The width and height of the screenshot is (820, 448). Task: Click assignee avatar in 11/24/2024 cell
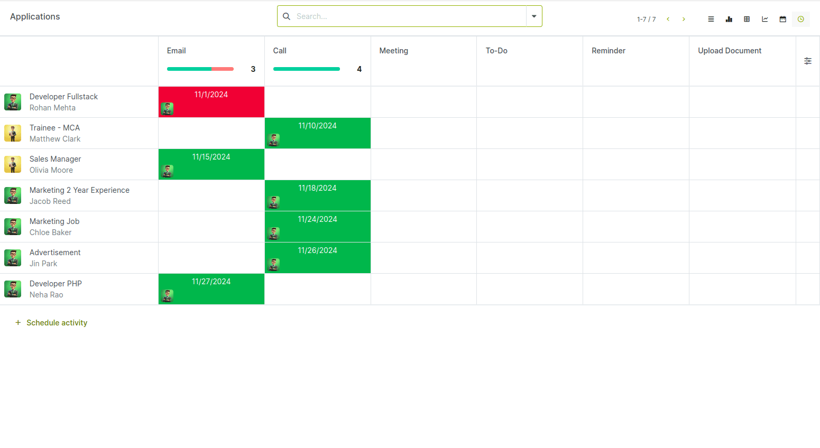point(273,234)
